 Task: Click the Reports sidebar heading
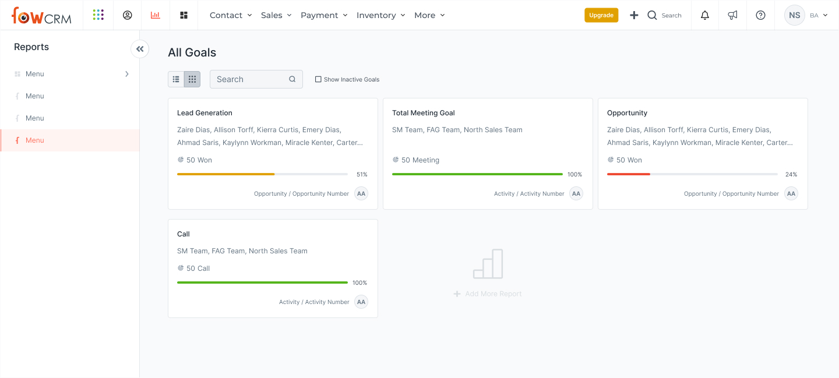(x=31, y=47)
